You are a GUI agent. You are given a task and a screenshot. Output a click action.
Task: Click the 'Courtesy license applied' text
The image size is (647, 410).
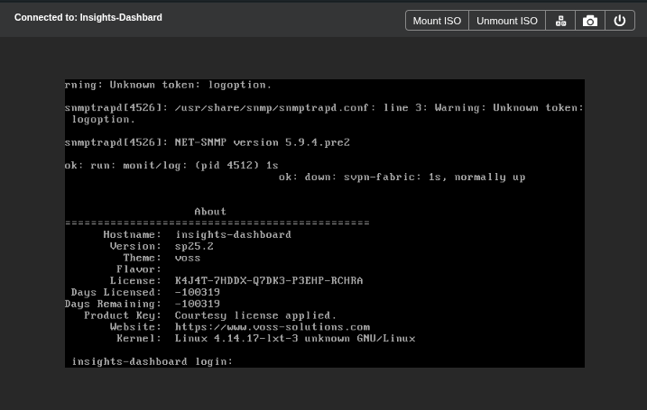coord(255,315)
